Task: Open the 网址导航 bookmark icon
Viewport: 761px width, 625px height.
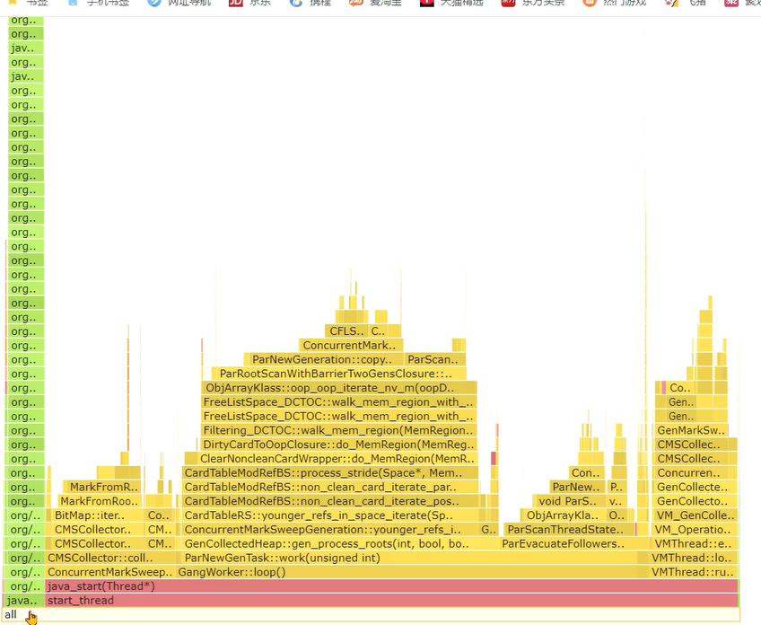Action: 154,3
